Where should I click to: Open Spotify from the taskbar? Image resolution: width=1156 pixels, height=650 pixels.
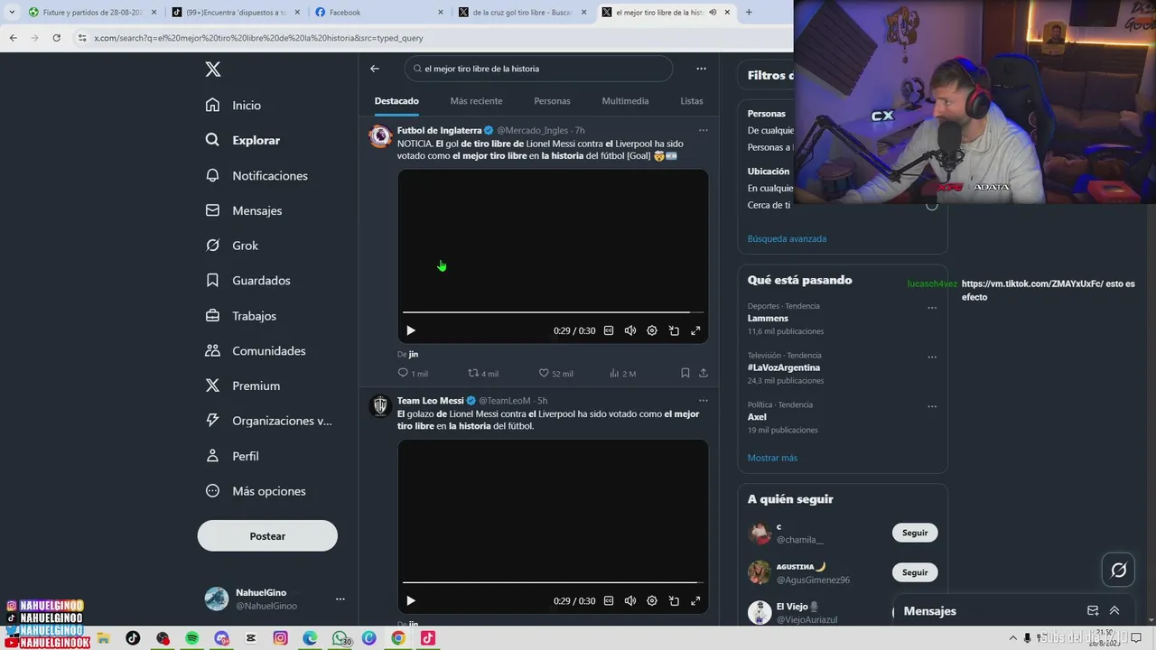192,638
